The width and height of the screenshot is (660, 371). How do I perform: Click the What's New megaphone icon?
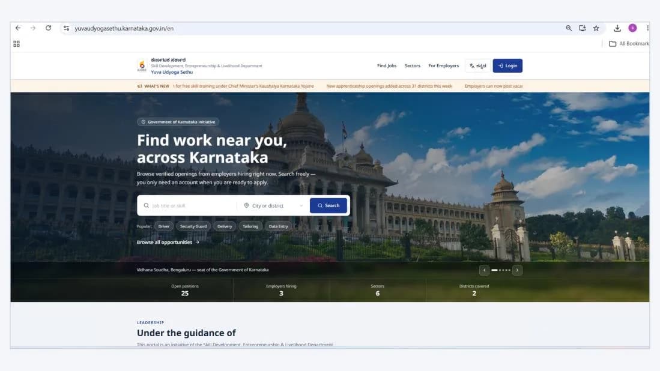pos(140,86)
